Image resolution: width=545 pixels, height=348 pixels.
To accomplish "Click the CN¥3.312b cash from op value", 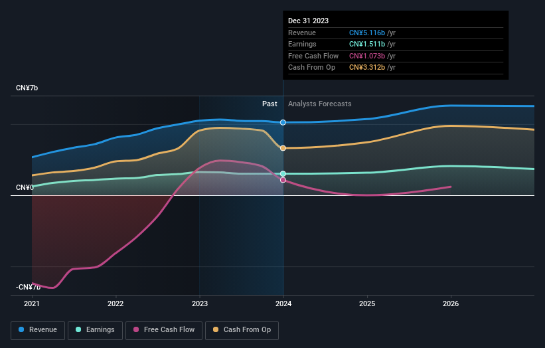I will [367, 68].
